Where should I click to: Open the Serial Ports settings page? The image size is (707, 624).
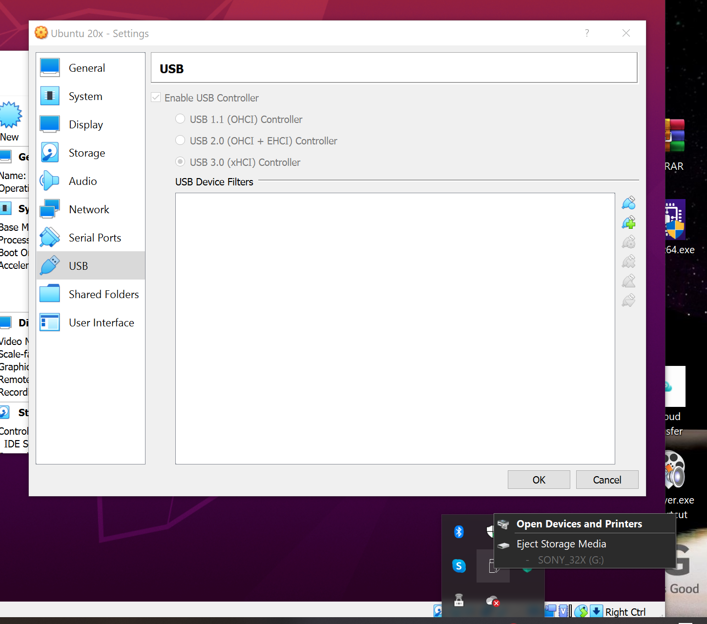point(91,238)
